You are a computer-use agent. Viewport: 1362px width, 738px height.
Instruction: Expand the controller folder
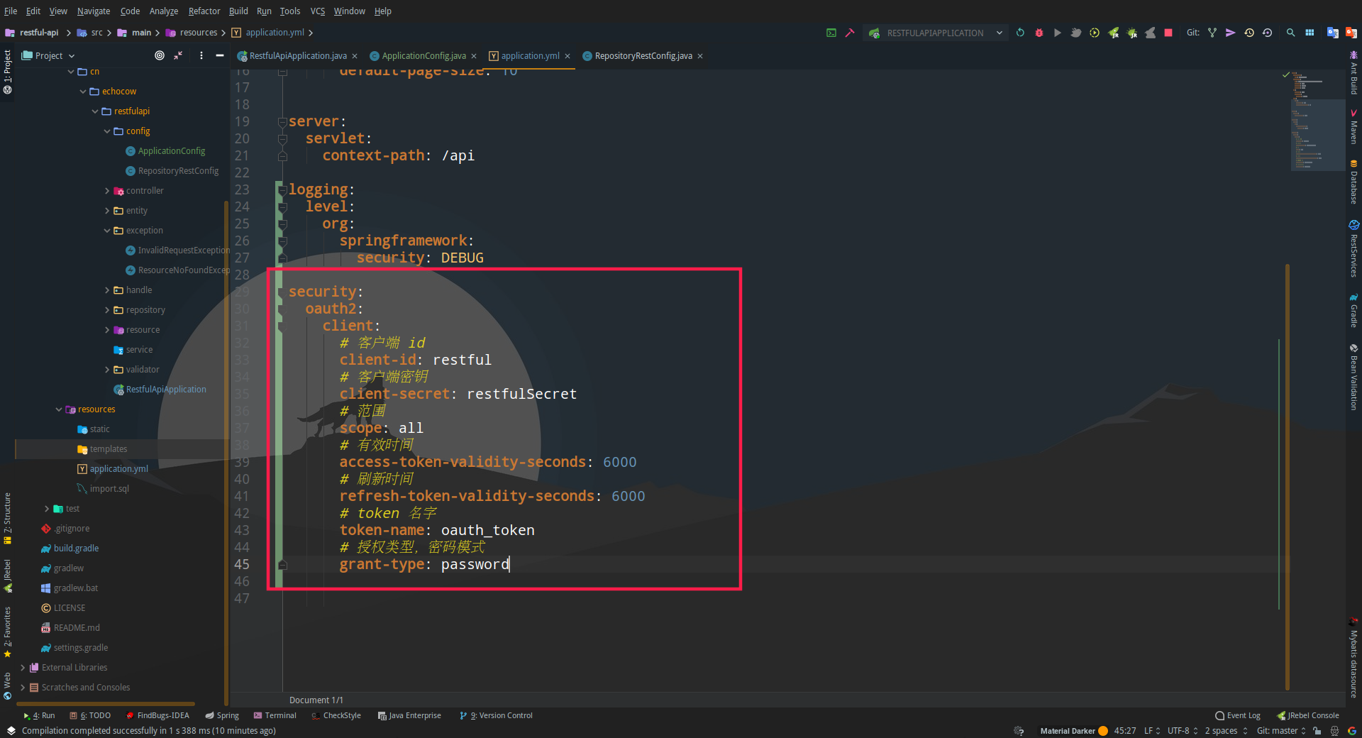point(107,191)
